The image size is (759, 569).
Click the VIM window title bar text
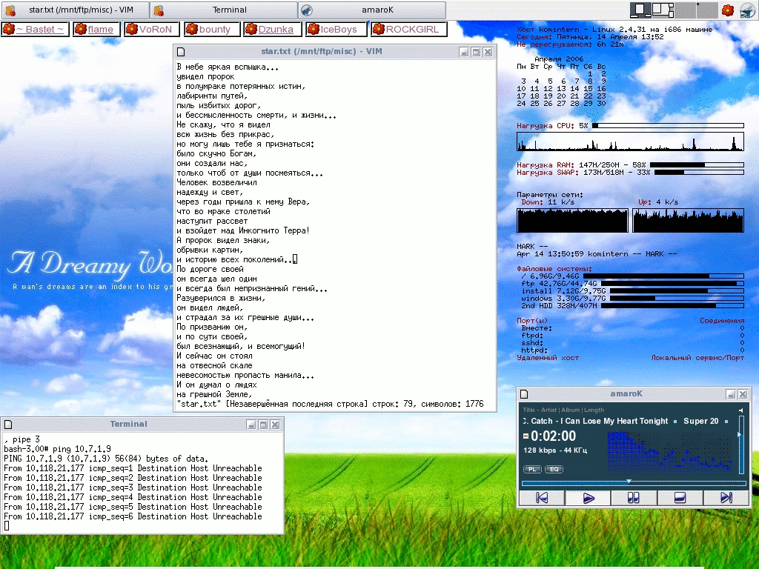tap(322, 52)
